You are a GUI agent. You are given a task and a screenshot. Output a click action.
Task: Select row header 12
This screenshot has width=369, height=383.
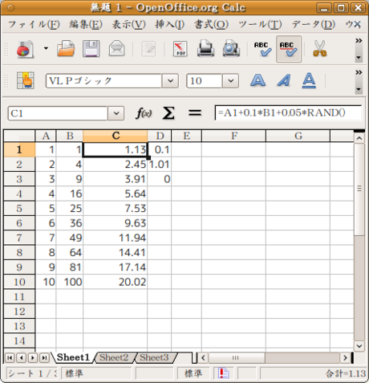coord(19,312)
